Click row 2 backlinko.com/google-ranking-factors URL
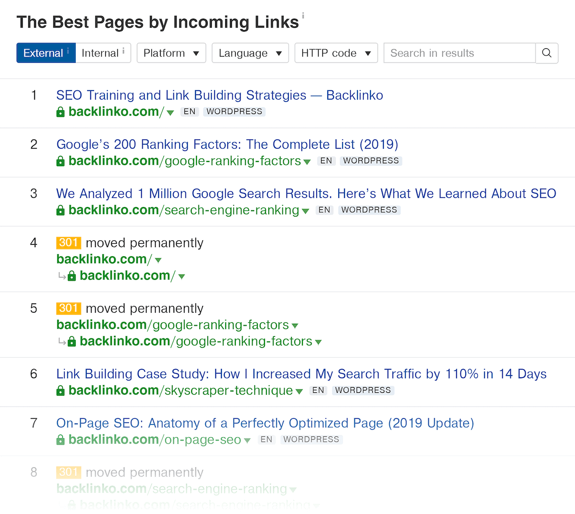The height and width of the screenshot is (514, 575). (184, 161)
